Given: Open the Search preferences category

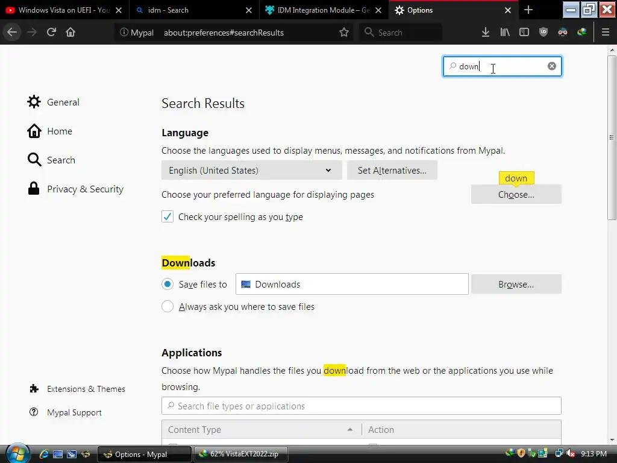Looking at the screenshot, I should (x=51, y=160).
